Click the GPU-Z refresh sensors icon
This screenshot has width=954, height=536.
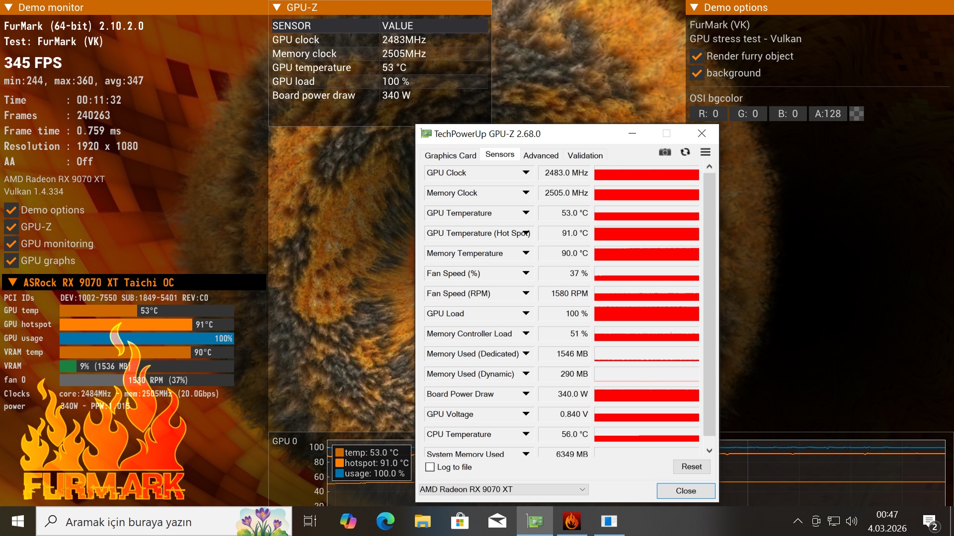685,152
